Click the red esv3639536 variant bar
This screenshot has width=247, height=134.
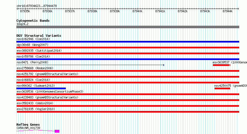[128, 94]
